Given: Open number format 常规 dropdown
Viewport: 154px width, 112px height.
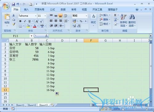Looking at the screenshot, I should pyautogui.click(x=86, y=16).
